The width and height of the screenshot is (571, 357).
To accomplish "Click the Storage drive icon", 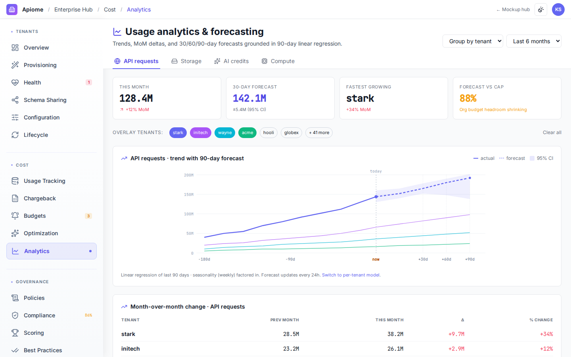I will click(174, 61).
